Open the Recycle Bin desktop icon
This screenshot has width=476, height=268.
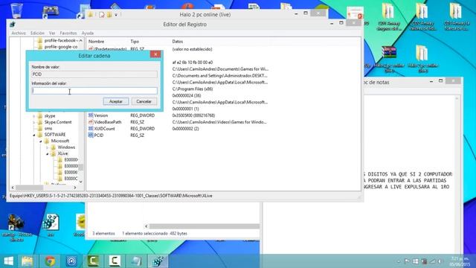point(16,11)
